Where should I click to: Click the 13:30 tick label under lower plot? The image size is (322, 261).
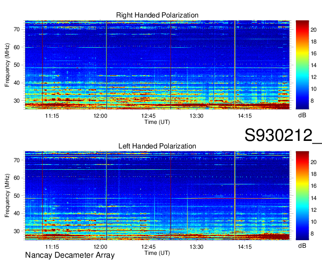pos(197,247)
